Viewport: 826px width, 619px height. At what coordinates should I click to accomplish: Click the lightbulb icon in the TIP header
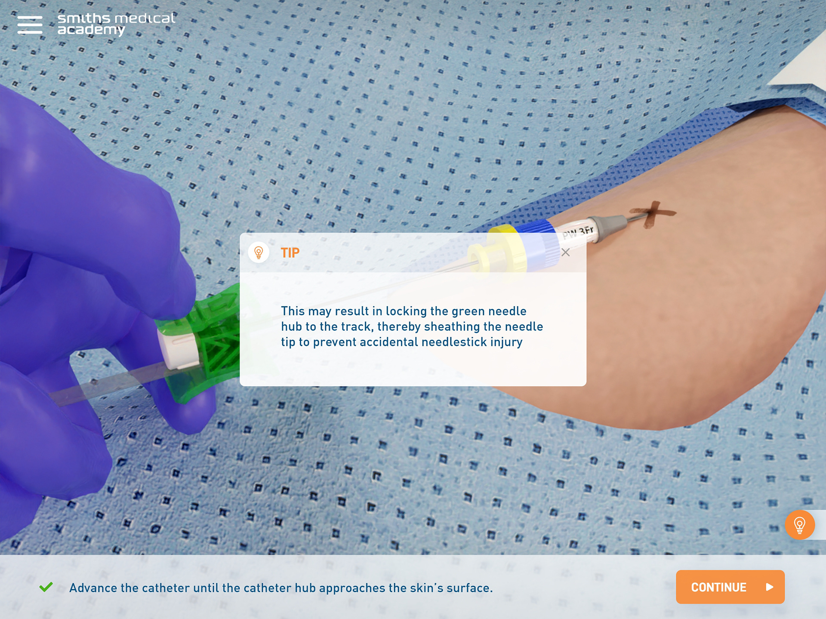click(x=259, y=253)
